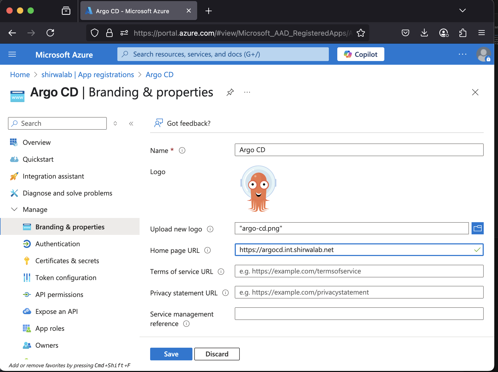Reload the page with refresh icon
The image size is (498, 372).
click(x=50, y=33)
